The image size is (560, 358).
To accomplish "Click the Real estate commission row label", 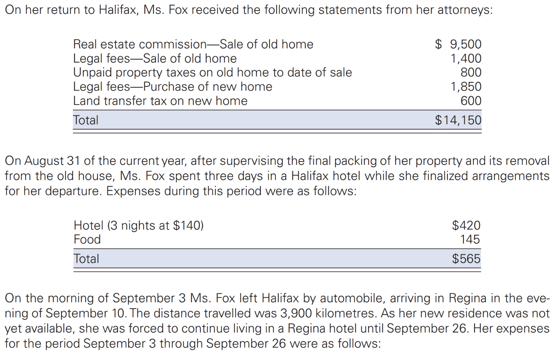I will point(193,44).
